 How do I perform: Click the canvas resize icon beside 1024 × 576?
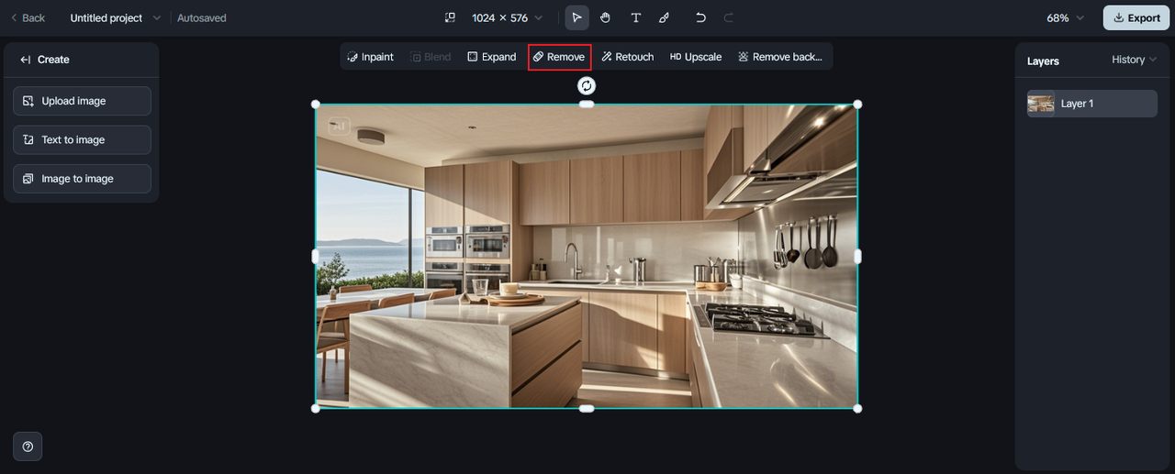point(450,17)
